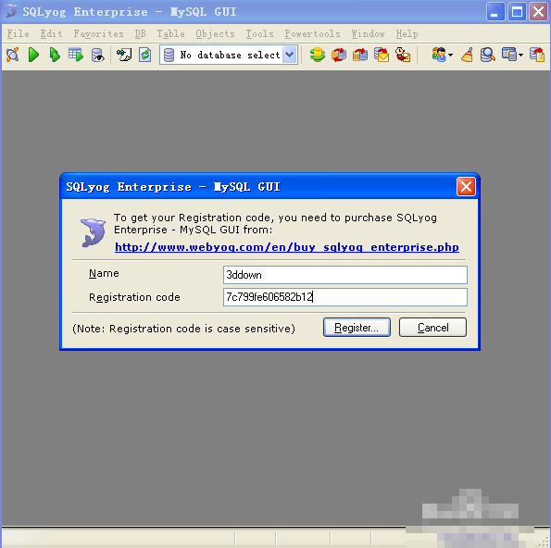Image resolution: width=551 pixels, height=548 pixels.
Task: Follow the webyog.com buy SQLyog Enterprise link
Action: pos(287,247)
